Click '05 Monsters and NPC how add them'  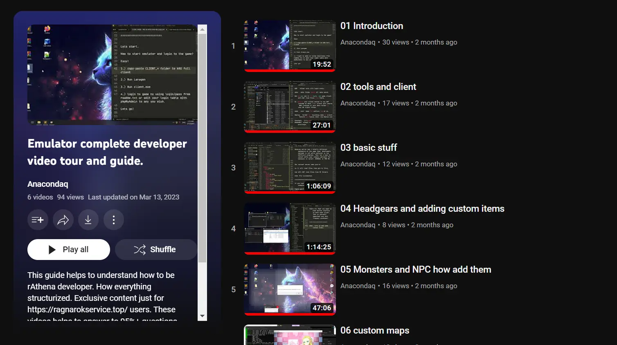pyautogui.click(x=416, y=269)
